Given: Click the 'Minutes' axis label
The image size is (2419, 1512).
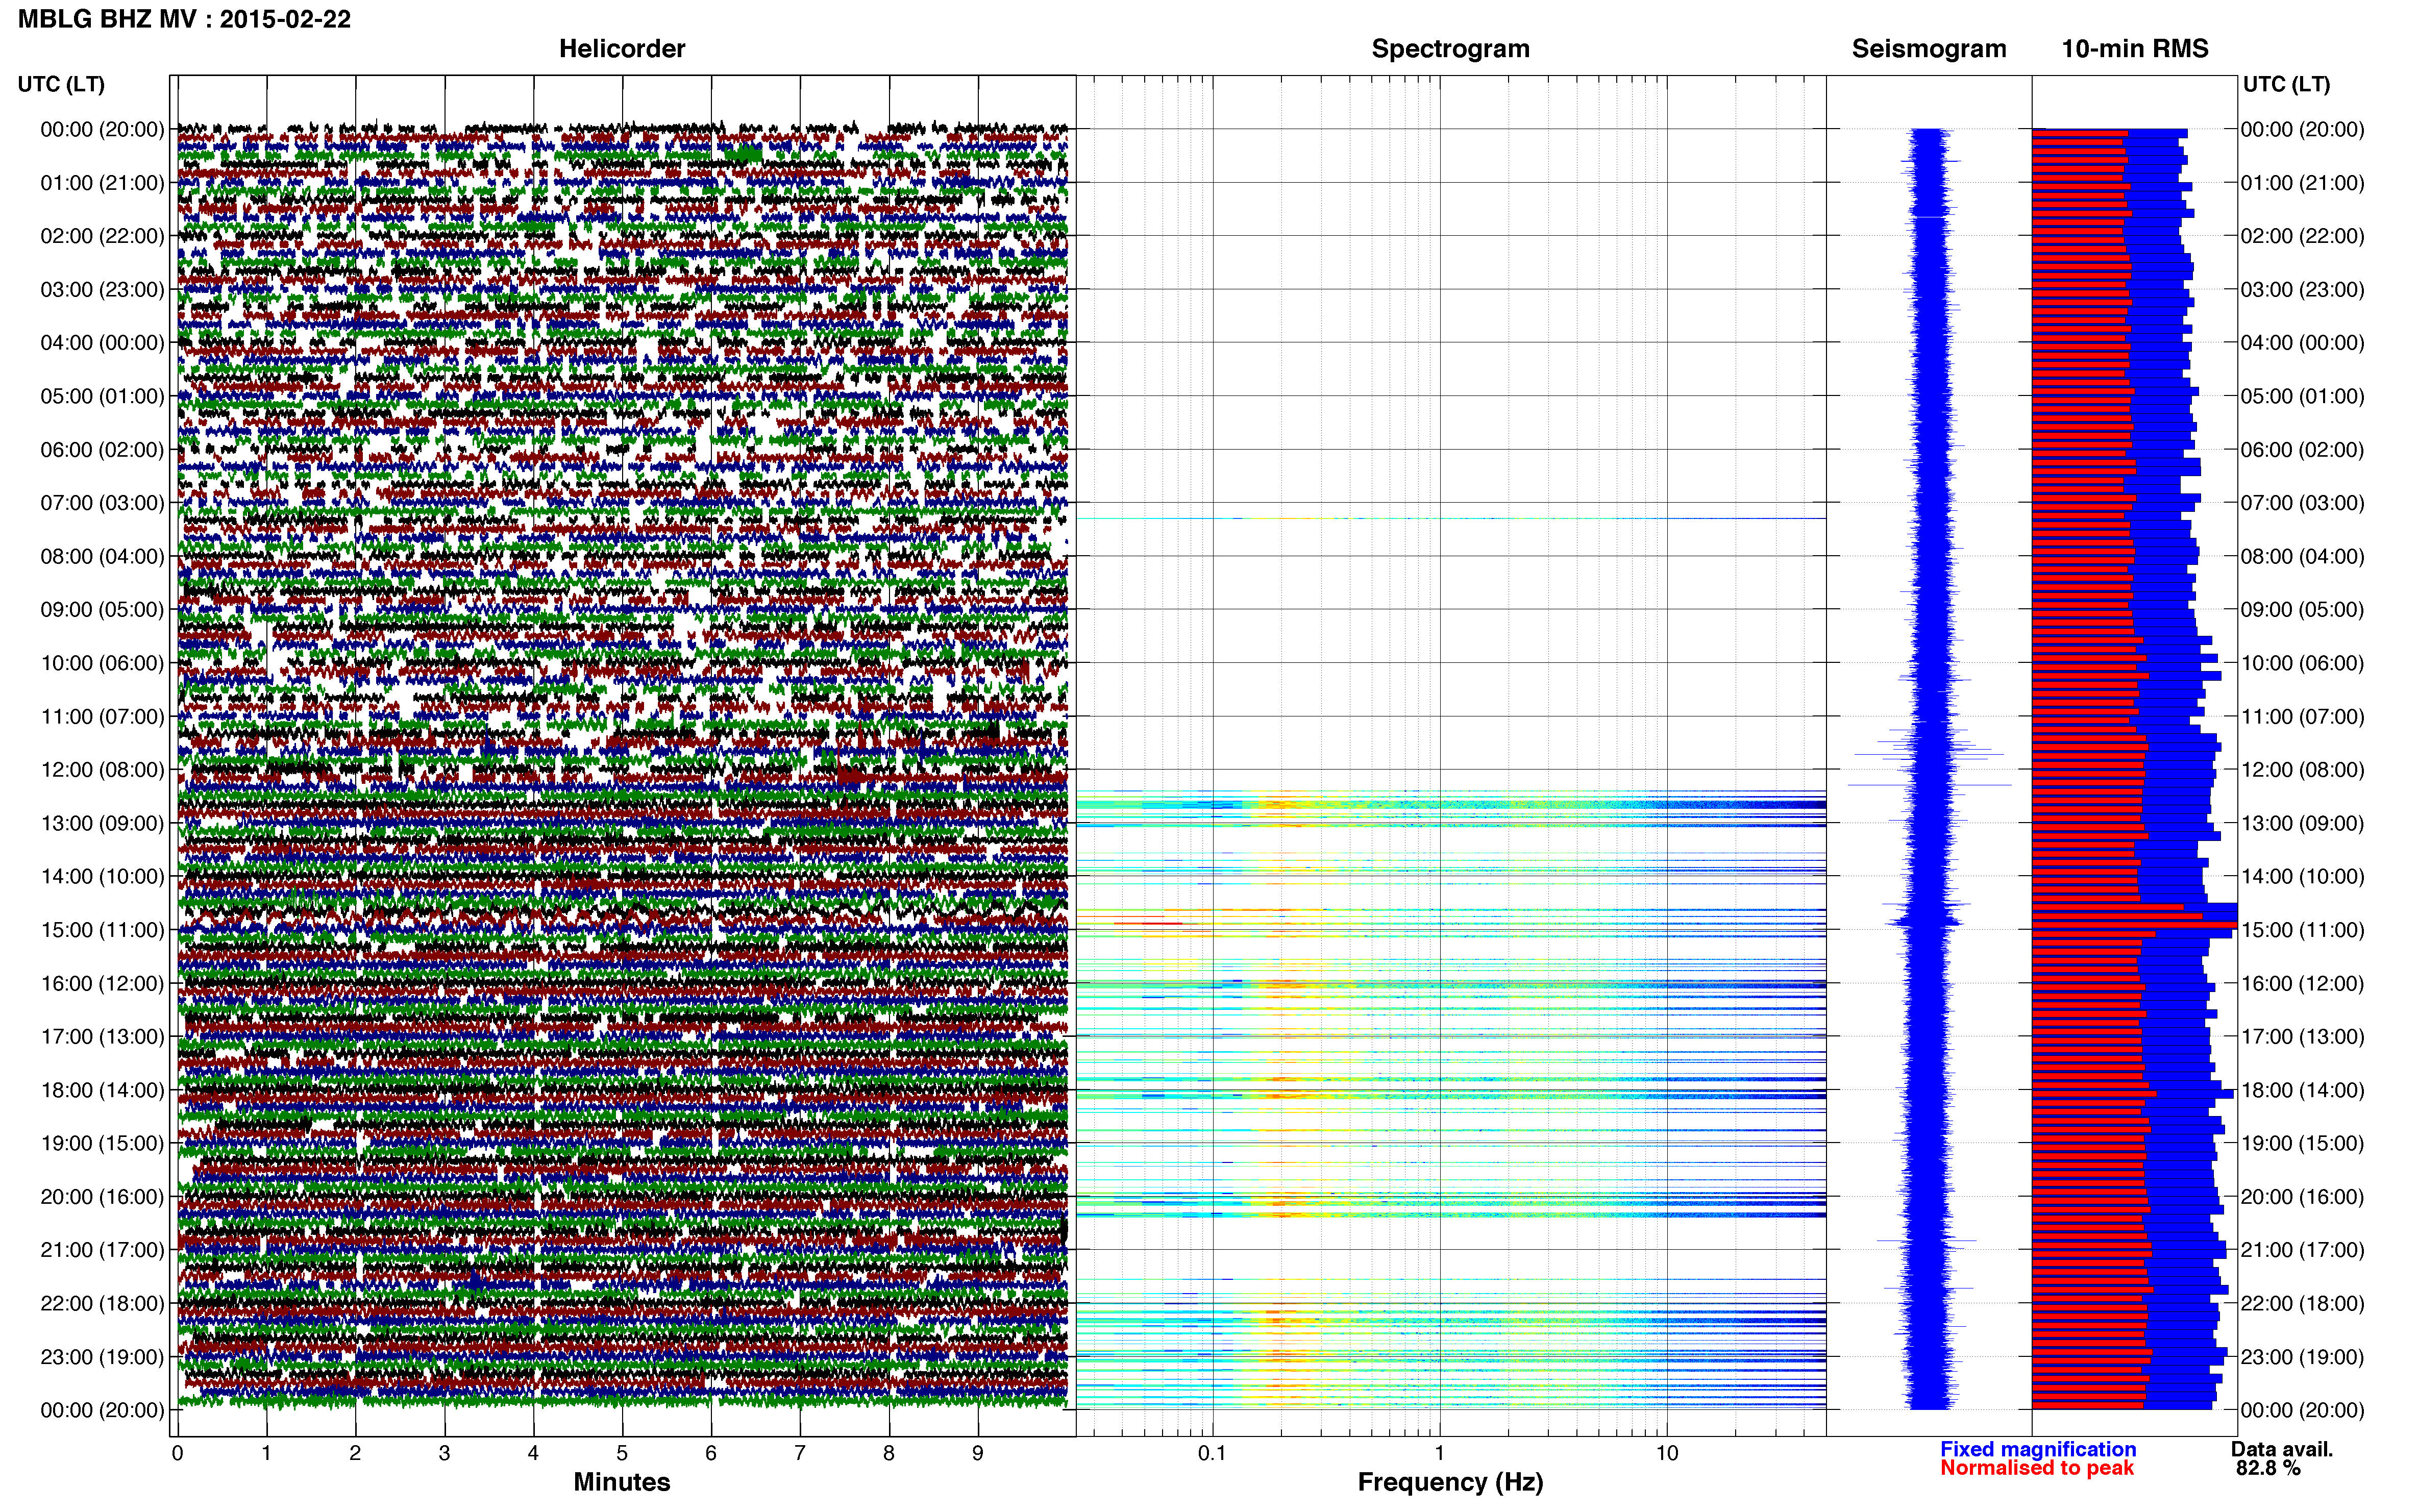Looking at the screenshot, I should coord(622,1482).
